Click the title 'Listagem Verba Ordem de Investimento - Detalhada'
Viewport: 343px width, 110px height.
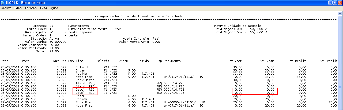coord(138,16)
